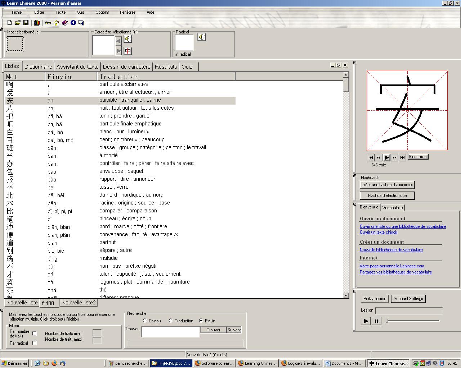Show next selected character arrow

click(x=118, y=51)
